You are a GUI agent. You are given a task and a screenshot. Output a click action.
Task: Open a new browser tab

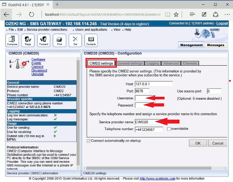57,5
